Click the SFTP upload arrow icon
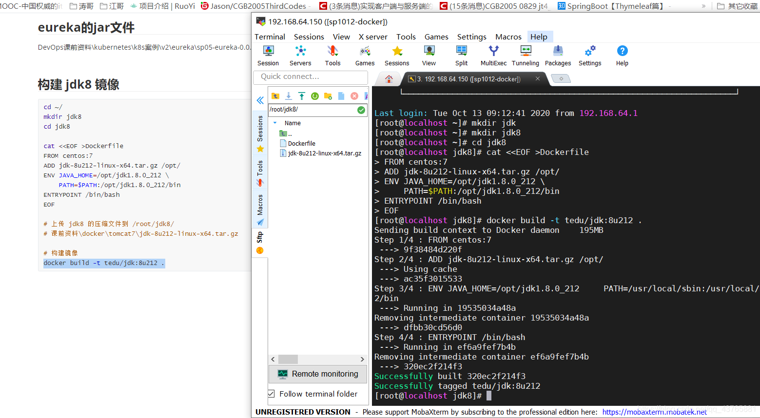Image resolution: width=760 pixels, height=418 pixels. click(302, 96)
